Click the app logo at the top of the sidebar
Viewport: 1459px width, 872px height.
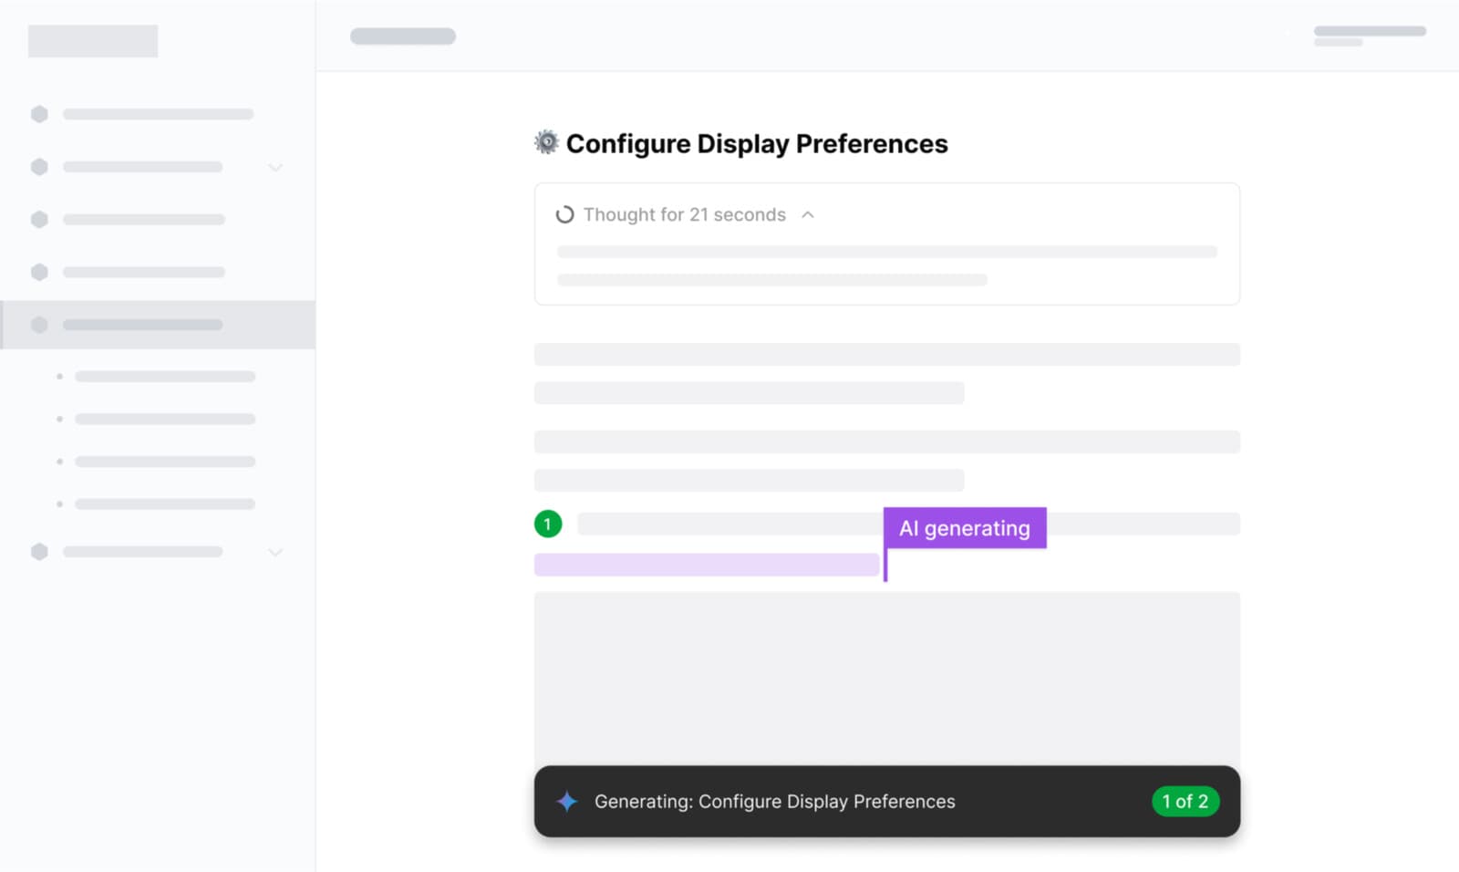click(x=93, y=39)
